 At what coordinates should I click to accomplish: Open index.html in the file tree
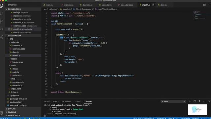point(16,89)
